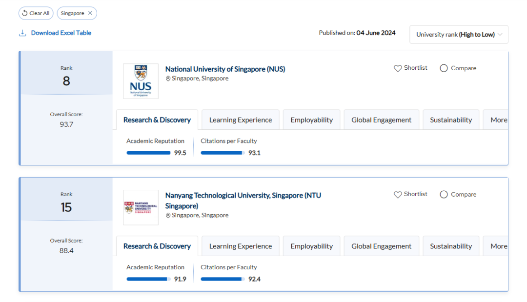Viewport: 527px width, 302px height.
Task: Click Singapore, Singapore location under NTU
Action: point(200,215)
